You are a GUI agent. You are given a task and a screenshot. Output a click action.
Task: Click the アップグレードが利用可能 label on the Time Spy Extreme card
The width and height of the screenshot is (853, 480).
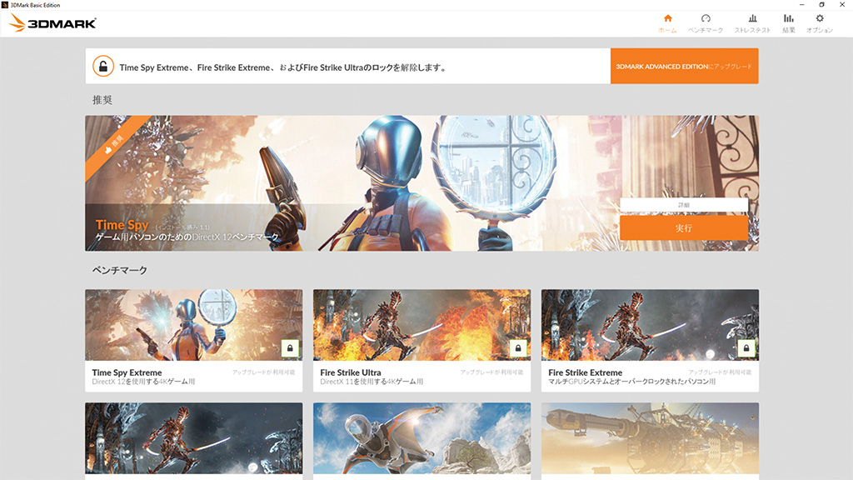click(264, 372)
